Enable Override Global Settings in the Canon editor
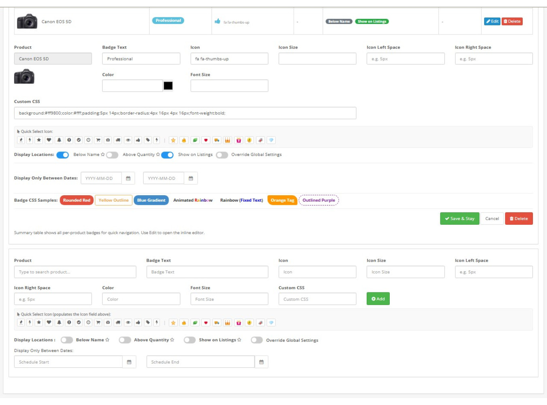547x405 pixels. (222, 155)
